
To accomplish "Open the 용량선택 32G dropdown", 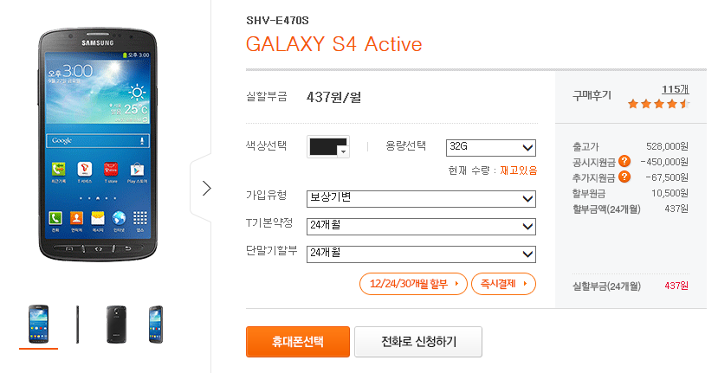I will point(491,147).
